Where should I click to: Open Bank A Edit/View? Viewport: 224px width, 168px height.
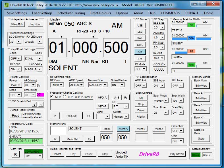click(x=201, y=99)
